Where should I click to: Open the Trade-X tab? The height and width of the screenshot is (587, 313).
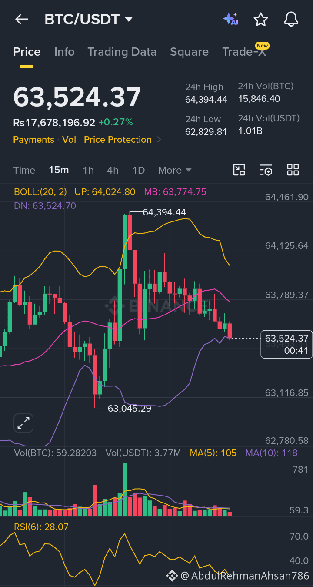pyautogui.click(x=244, y=52)
